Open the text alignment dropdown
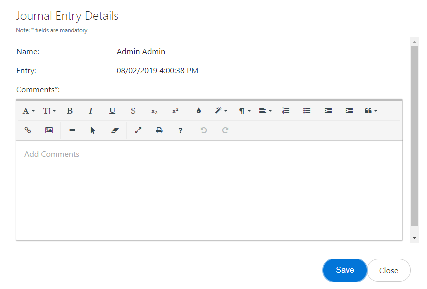The image size is (427, 289). pyautogui.click(x=265, y=111)
